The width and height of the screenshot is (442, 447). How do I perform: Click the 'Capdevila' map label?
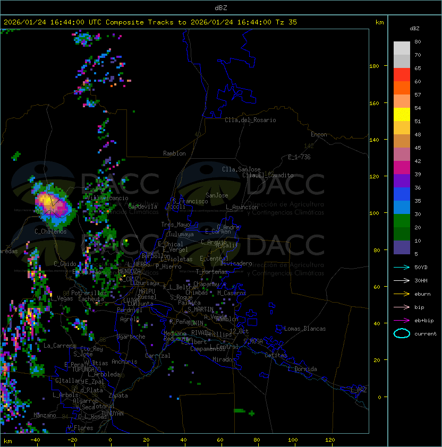tap(143, 207)
